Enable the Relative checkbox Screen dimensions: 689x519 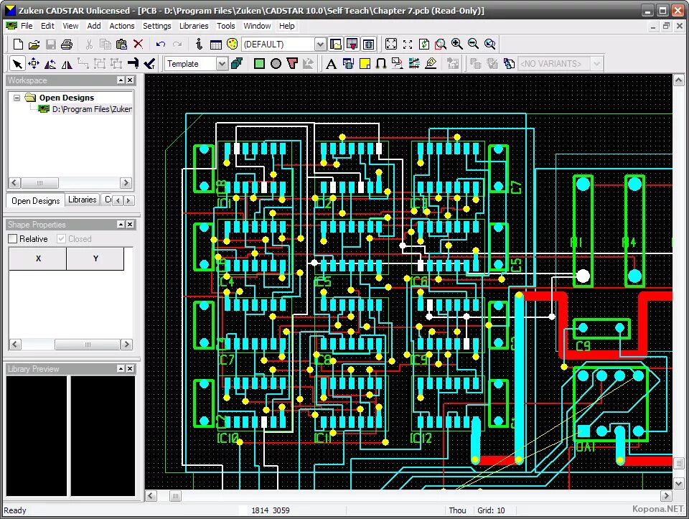(x=13, y=238)
